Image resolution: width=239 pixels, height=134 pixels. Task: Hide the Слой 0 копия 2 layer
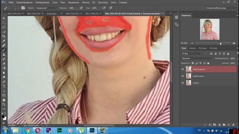183,69
